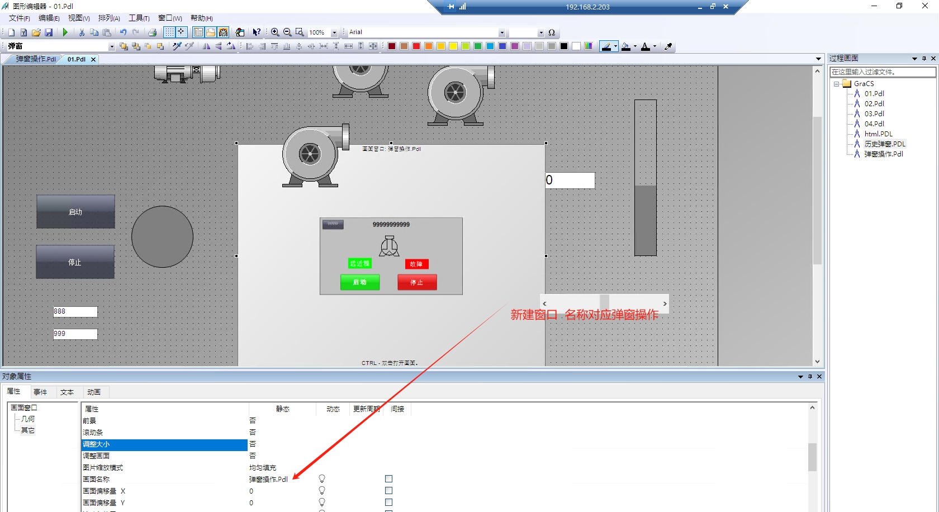
Task: Select the yellow color swatch
Action: pyautogui.click(x=453, y=46)
